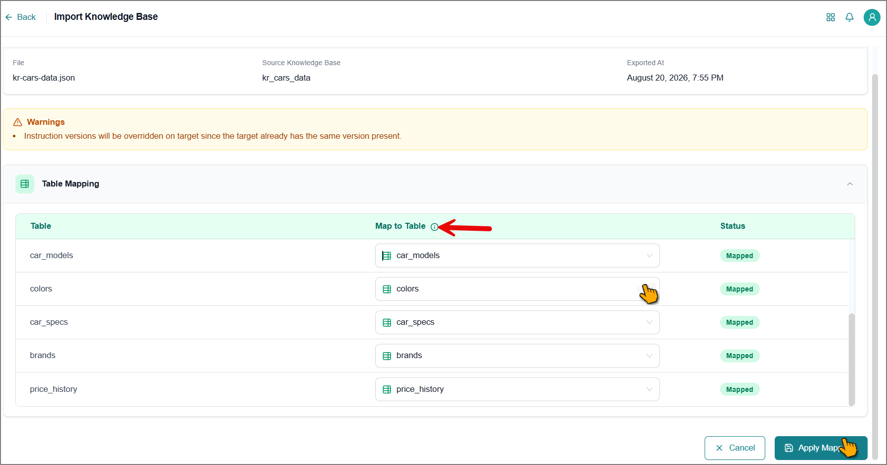Open the brands mapping dropdown

click(517, 356)
